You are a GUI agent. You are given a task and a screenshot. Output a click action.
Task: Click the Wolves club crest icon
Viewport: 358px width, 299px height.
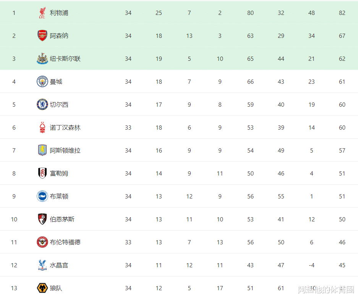(x=42, y=288)
